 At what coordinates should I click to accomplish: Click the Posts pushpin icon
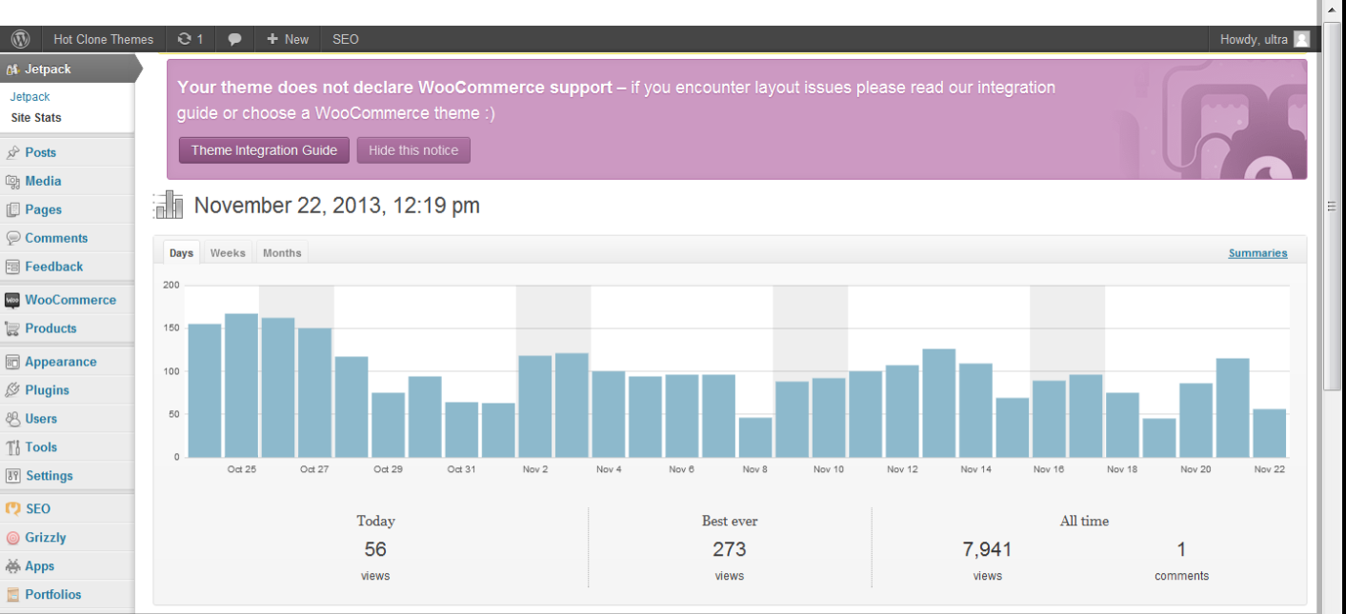click(x=12, y=152)
